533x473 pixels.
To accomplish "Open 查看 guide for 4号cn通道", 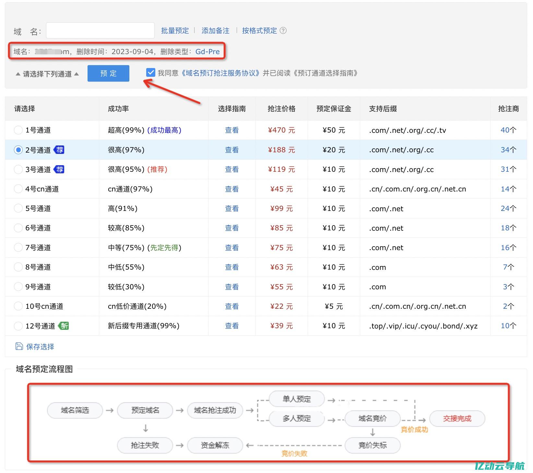I will pyautogui.click(x=232, y=189).
